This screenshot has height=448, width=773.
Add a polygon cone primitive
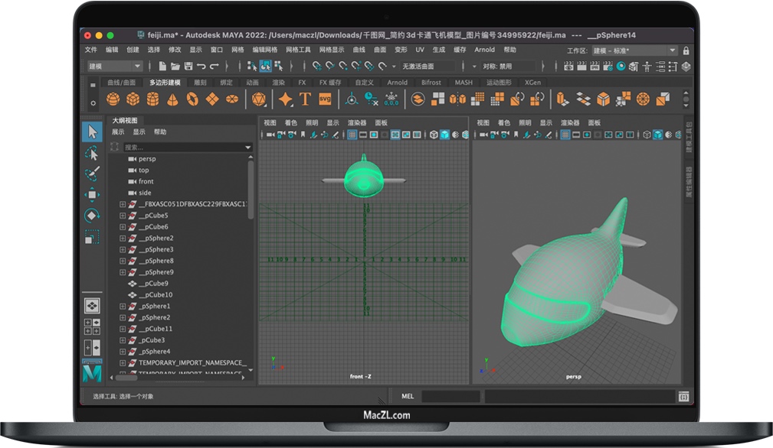click(x=173, y=99)
